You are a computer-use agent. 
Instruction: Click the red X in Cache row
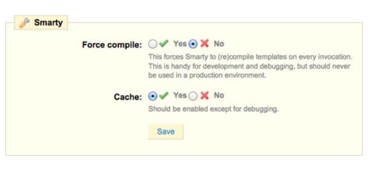coord(205,96)
